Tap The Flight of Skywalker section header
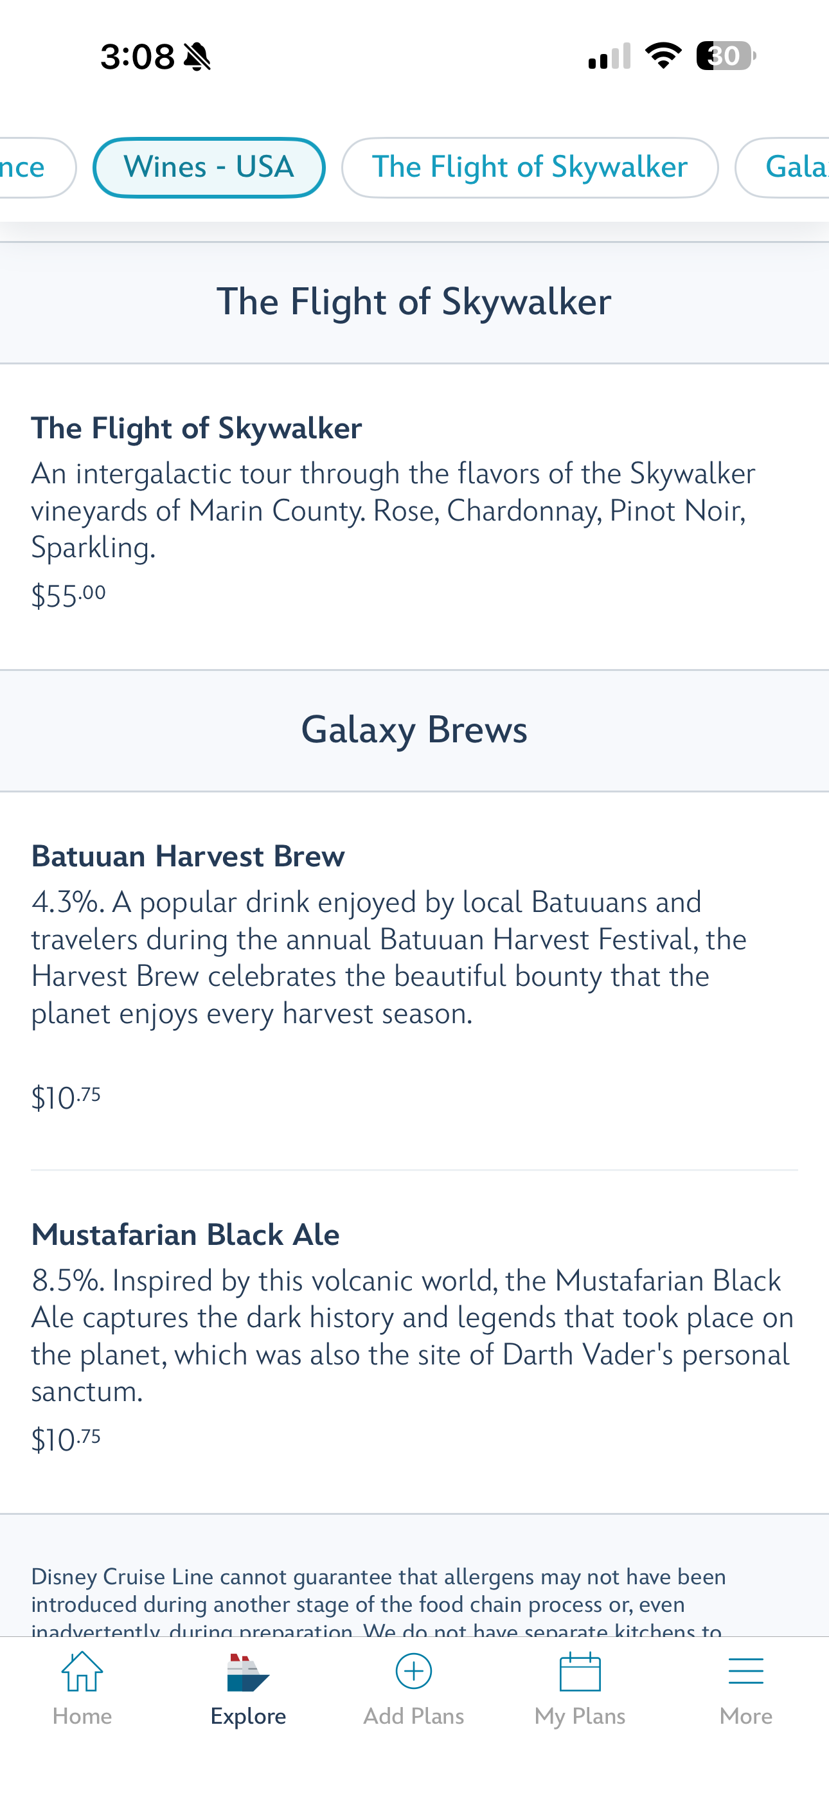The height and width of the screenshot is (1797, 829). pyautogui.click(x=414, y=302)
